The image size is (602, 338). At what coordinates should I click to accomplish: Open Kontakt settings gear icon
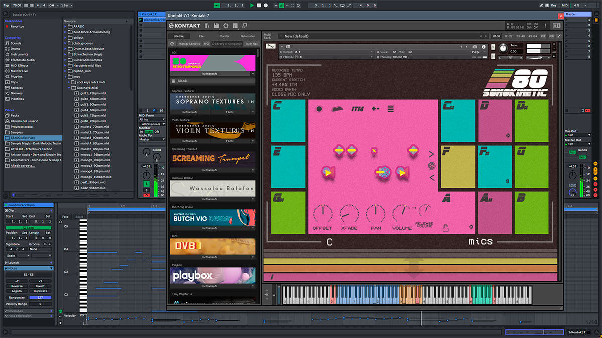click(x=226, y=26)
